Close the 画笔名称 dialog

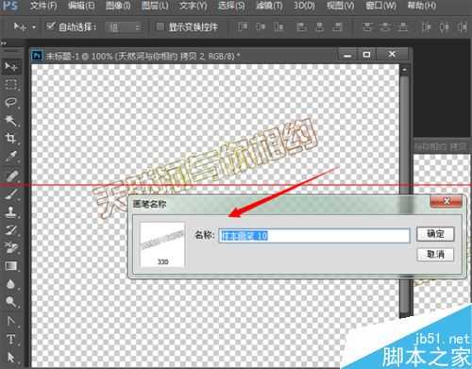[x=447, y=201]
